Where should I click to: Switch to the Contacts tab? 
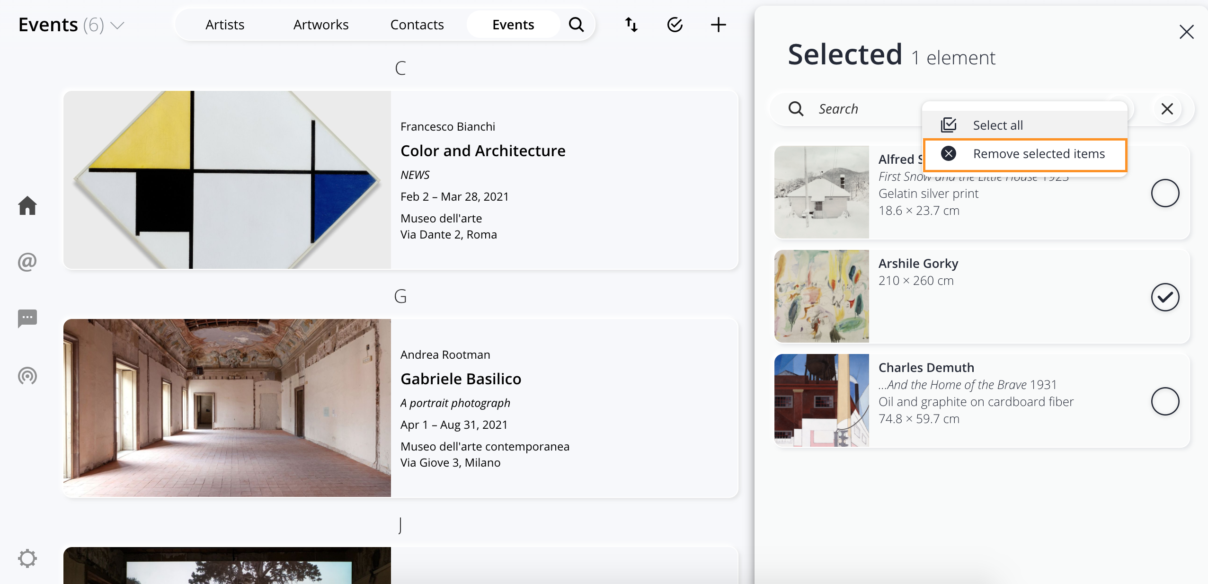tap(417, 25)
